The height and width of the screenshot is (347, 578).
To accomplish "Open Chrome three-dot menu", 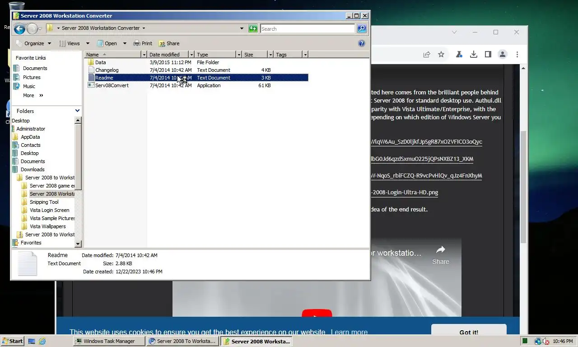I will tap(517, 54).
